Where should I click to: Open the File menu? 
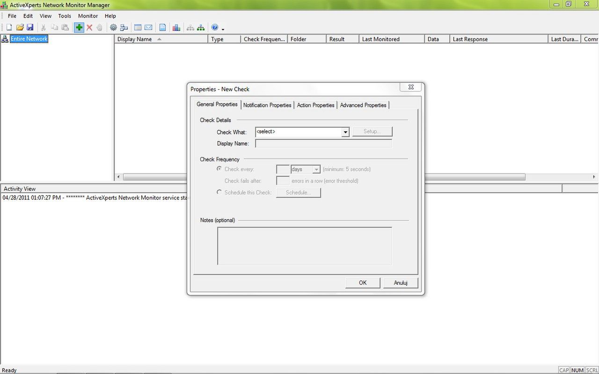12,16
